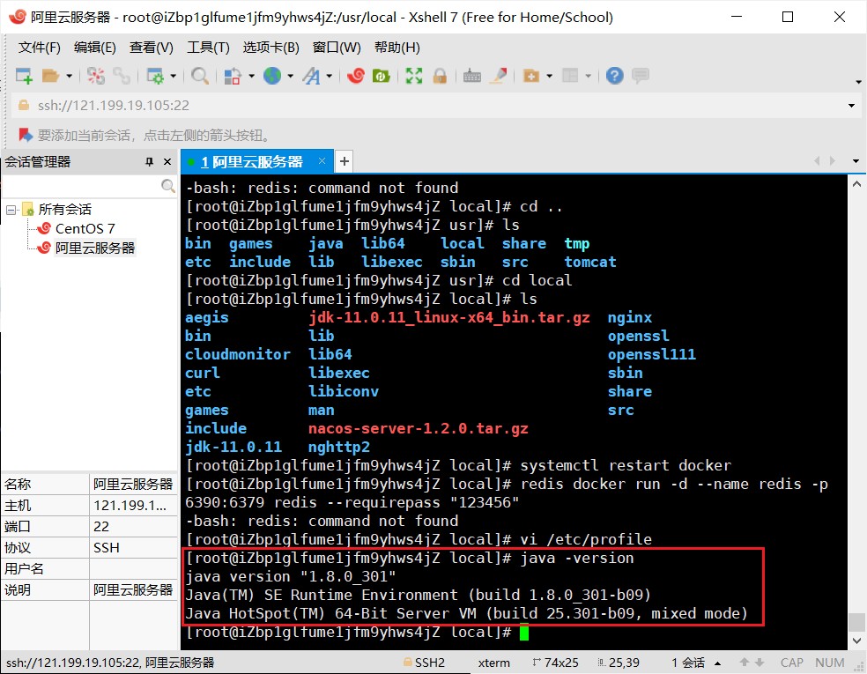Expand the color scheme dropdown arrow
867x674 pixels.
(x=252, y=76)
